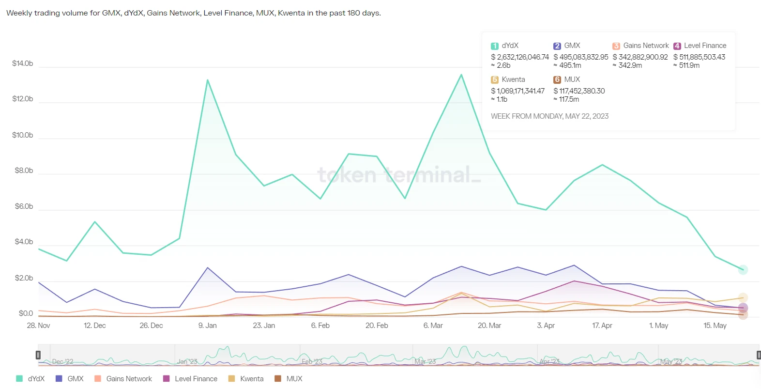761x389 pixels.
Task: Click the Level Finance end-of-line data marker
Action: (743, 308)
